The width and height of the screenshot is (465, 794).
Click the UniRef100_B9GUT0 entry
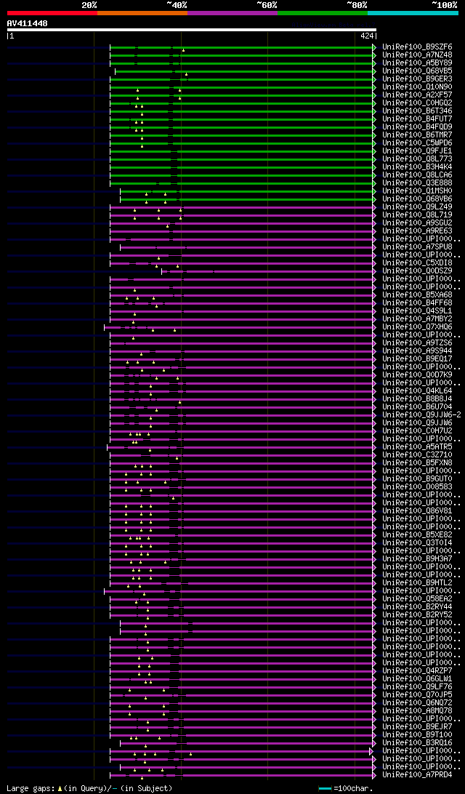click(418, 478)
